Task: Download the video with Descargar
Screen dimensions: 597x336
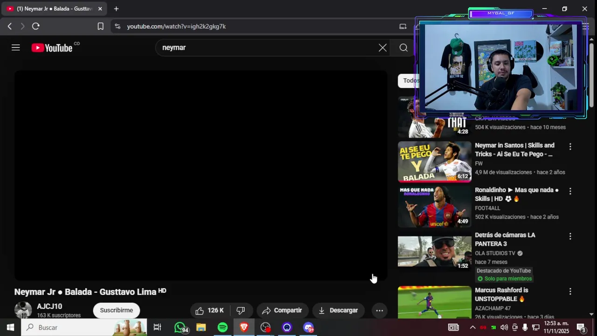Action: tap(338, 310)
